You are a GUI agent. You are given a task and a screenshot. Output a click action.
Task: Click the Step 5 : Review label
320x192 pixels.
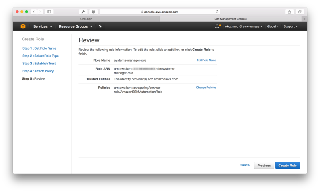pyautogui.click(x=34, y=79)
